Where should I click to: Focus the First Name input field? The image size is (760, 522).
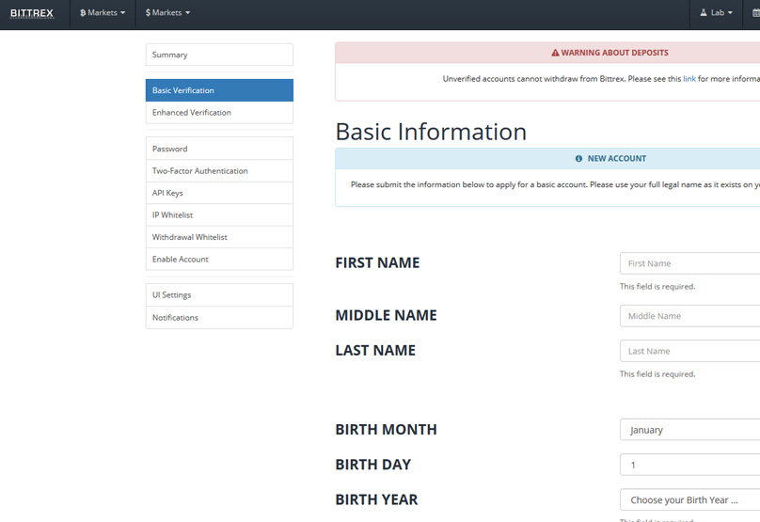pos(689,263)
